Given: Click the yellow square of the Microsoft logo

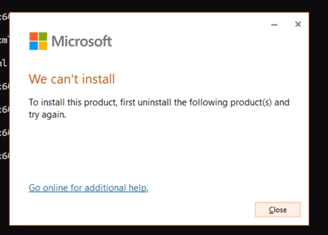Looking at the screenshot, I should click(x=43, y=45).
